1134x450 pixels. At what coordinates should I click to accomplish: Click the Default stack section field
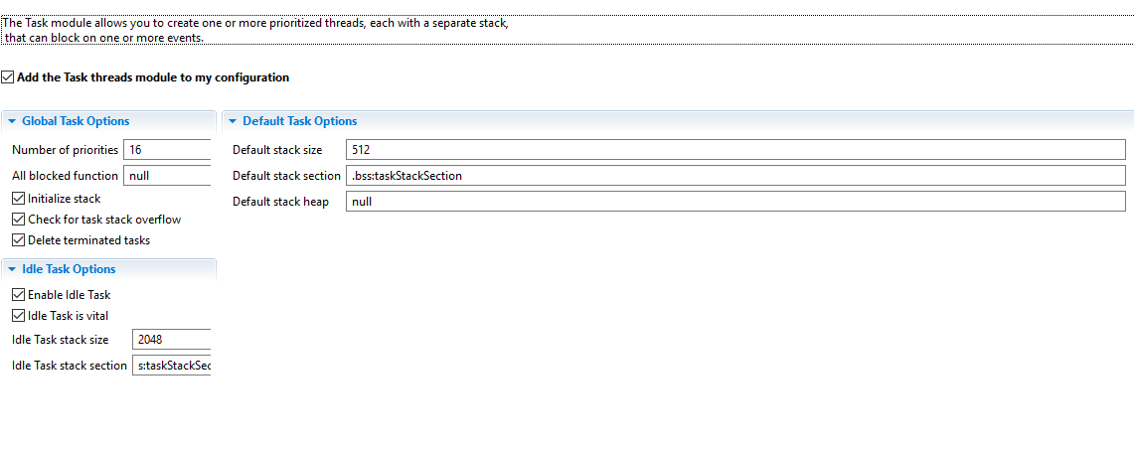click(735, 176)
